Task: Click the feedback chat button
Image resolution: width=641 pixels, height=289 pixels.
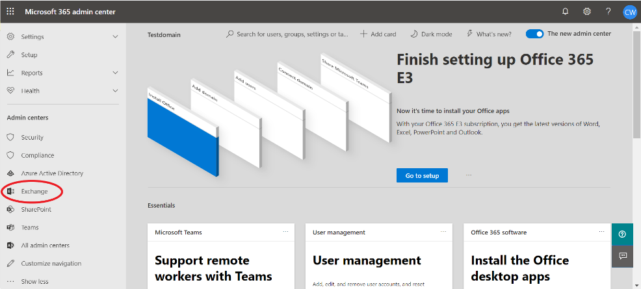Action: pyautogui.click(x=622, y=256)
